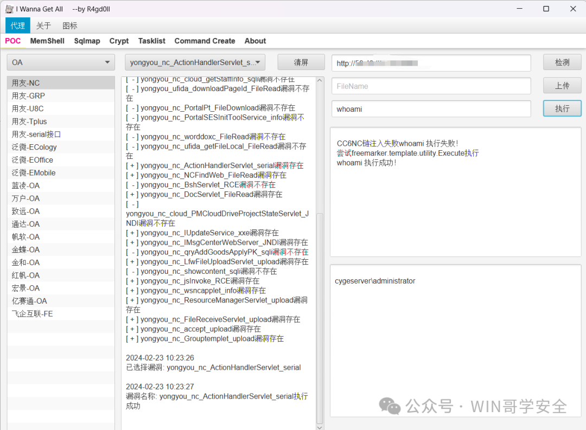Viewport: 586px width, 430px height.
Task: Select 帆软-OA in the product list
Action: (x=61, y=237)
